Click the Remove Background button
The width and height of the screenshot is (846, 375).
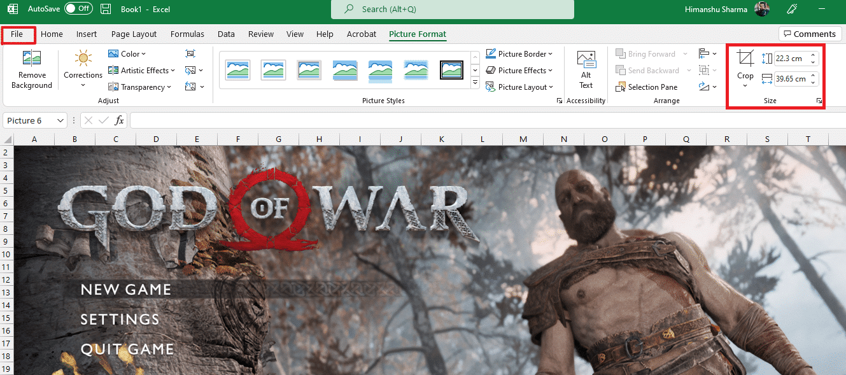pyautogui.click(x=32, y=70)
